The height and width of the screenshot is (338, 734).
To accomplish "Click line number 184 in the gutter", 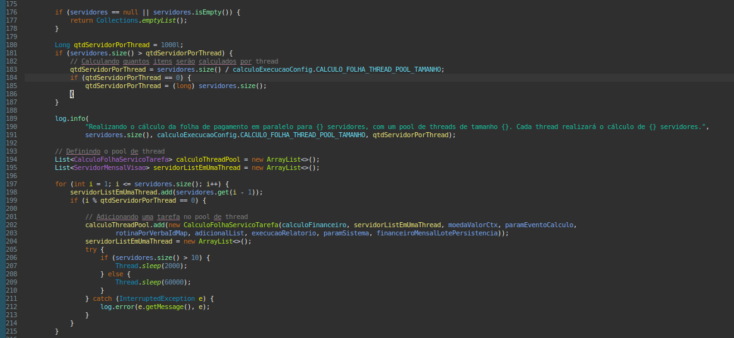I will pyautogui.click(x=11, y=77).
